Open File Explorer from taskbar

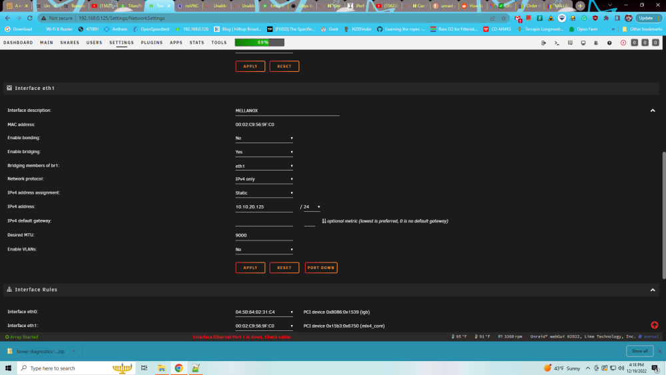[162, 368]
